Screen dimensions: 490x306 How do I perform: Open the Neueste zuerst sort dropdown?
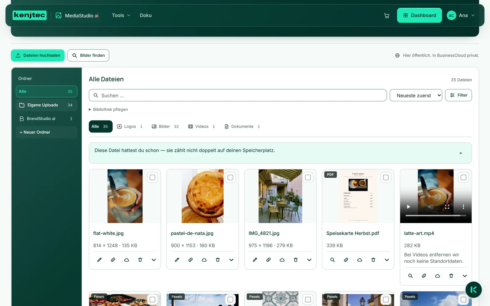pos(416,95)
